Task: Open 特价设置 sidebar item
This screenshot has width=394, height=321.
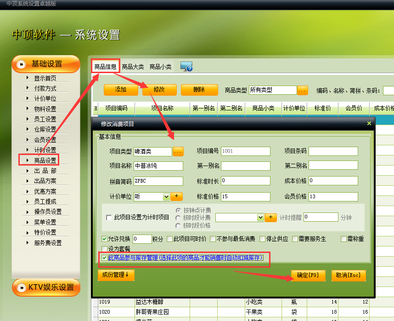Action: [x=45, y=232]
